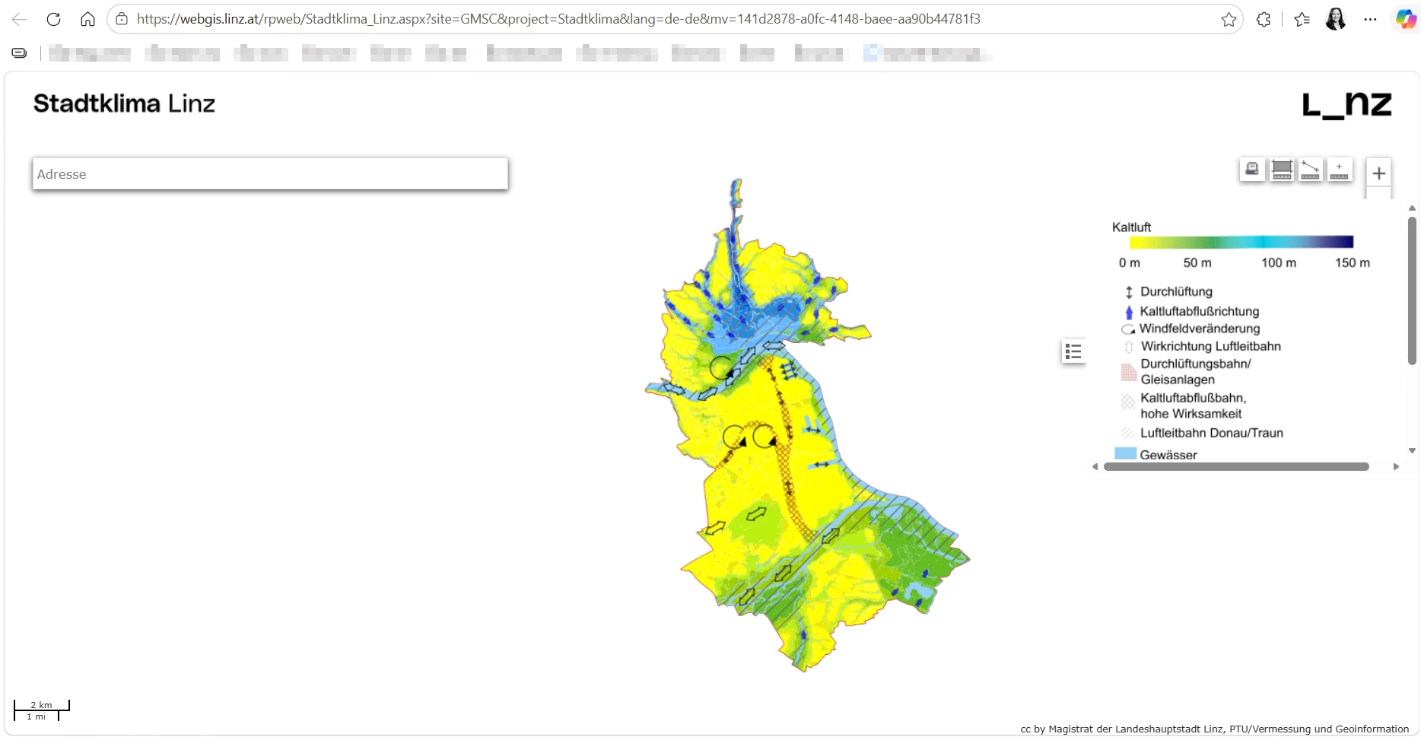The width and height of the screenshot is (1421, 737).
Task: Click the legend vertical scrollbar thumb
Action: pos(1412,291)
